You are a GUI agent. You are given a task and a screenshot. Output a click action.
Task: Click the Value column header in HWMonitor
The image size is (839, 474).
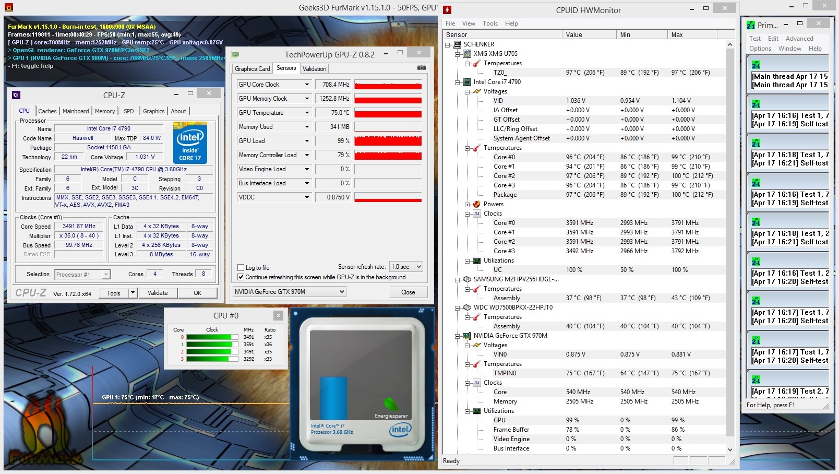coord(590,35)
